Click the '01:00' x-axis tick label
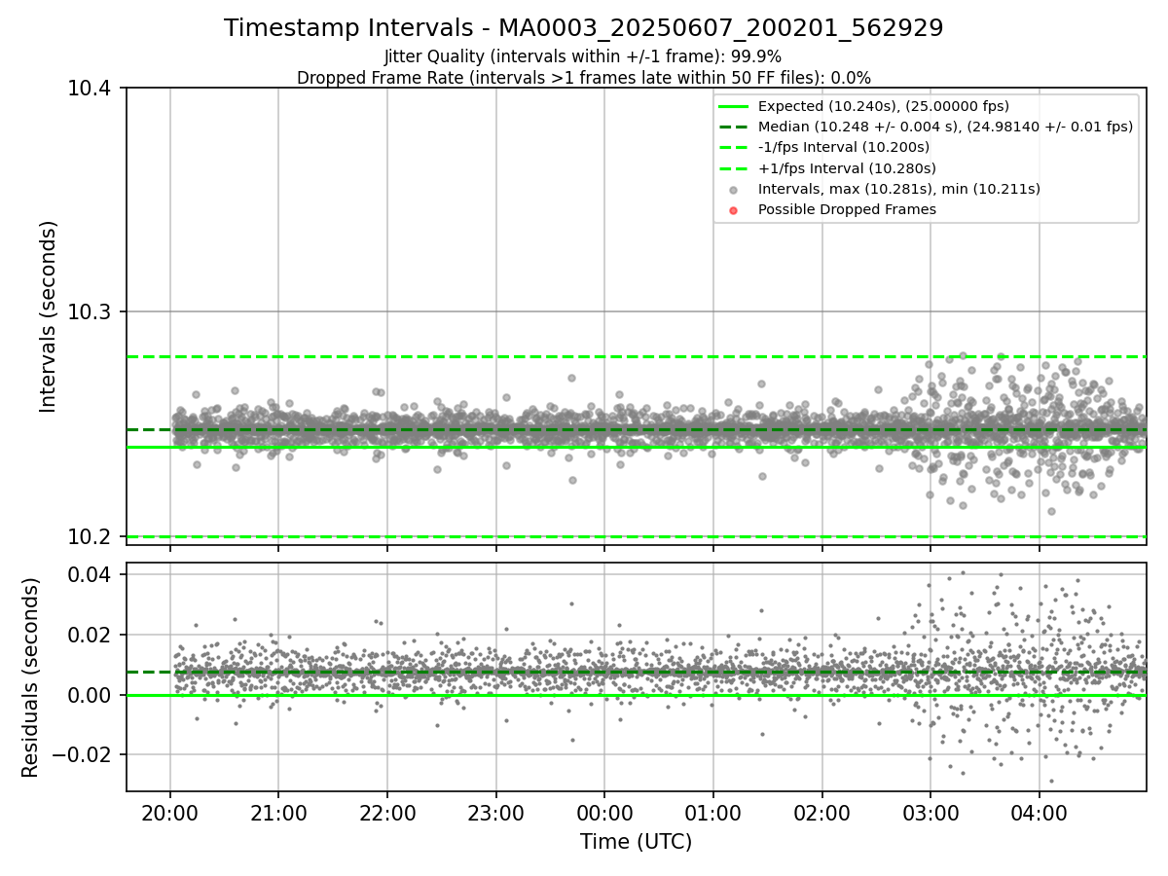Viewport: 1168px width, 876px height. [x=713, y=813]
